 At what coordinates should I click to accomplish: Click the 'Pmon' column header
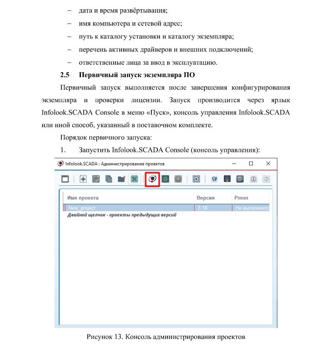click(x=241, y=198)
